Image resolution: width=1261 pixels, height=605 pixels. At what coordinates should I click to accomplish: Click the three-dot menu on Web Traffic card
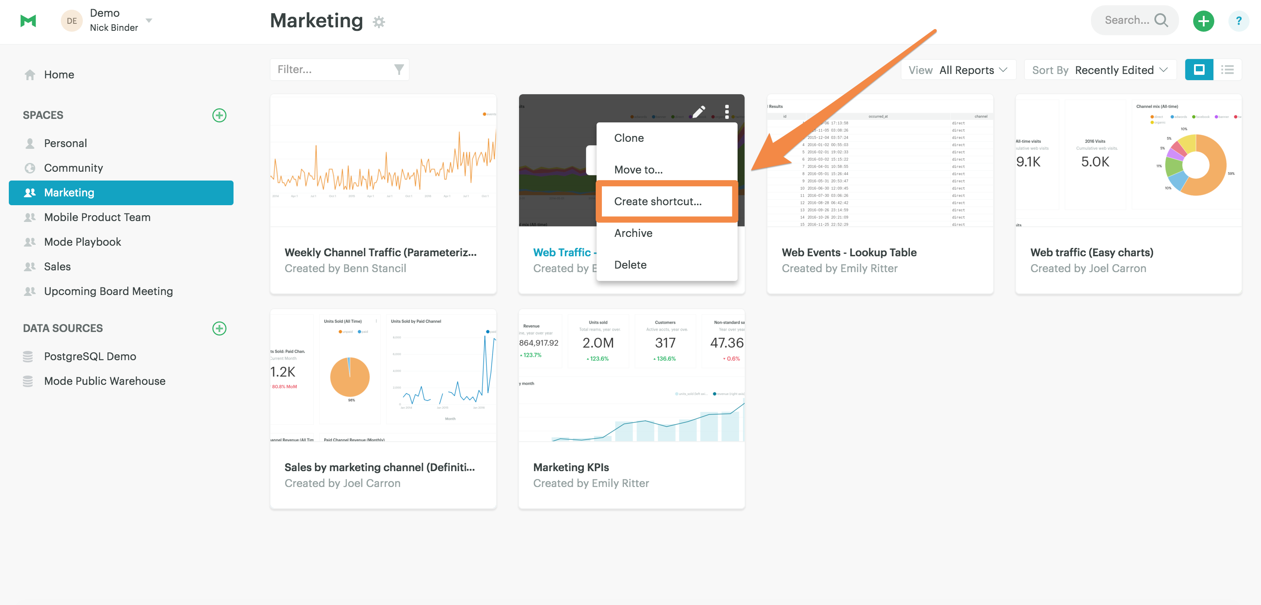click(x=727, y=111)
